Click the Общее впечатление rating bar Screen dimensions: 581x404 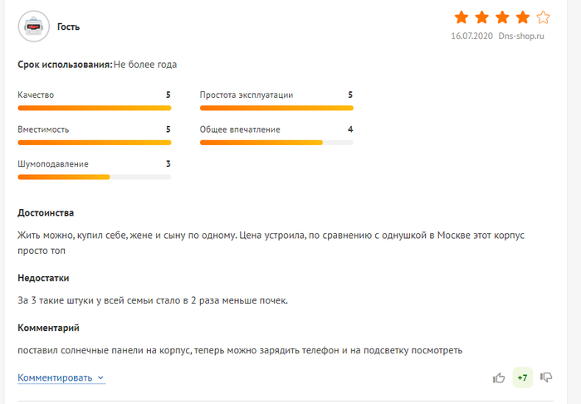tap(276, 143)
